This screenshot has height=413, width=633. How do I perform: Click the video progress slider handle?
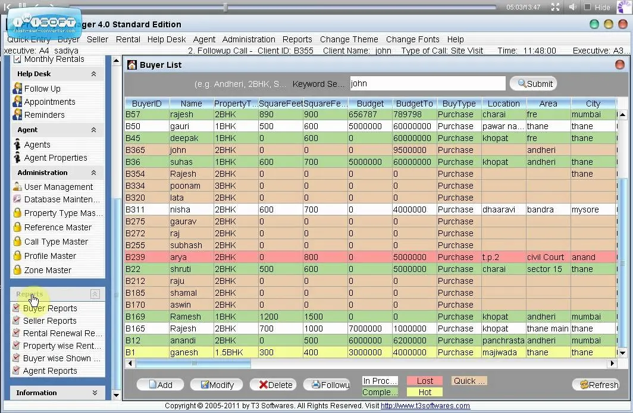pyautogui.click(x=225, y=7)
